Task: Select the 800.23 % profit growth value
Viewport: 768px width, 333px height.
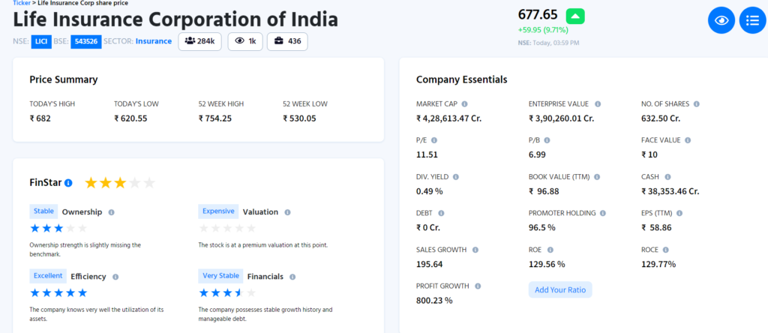Action: [x=434, y=300]
